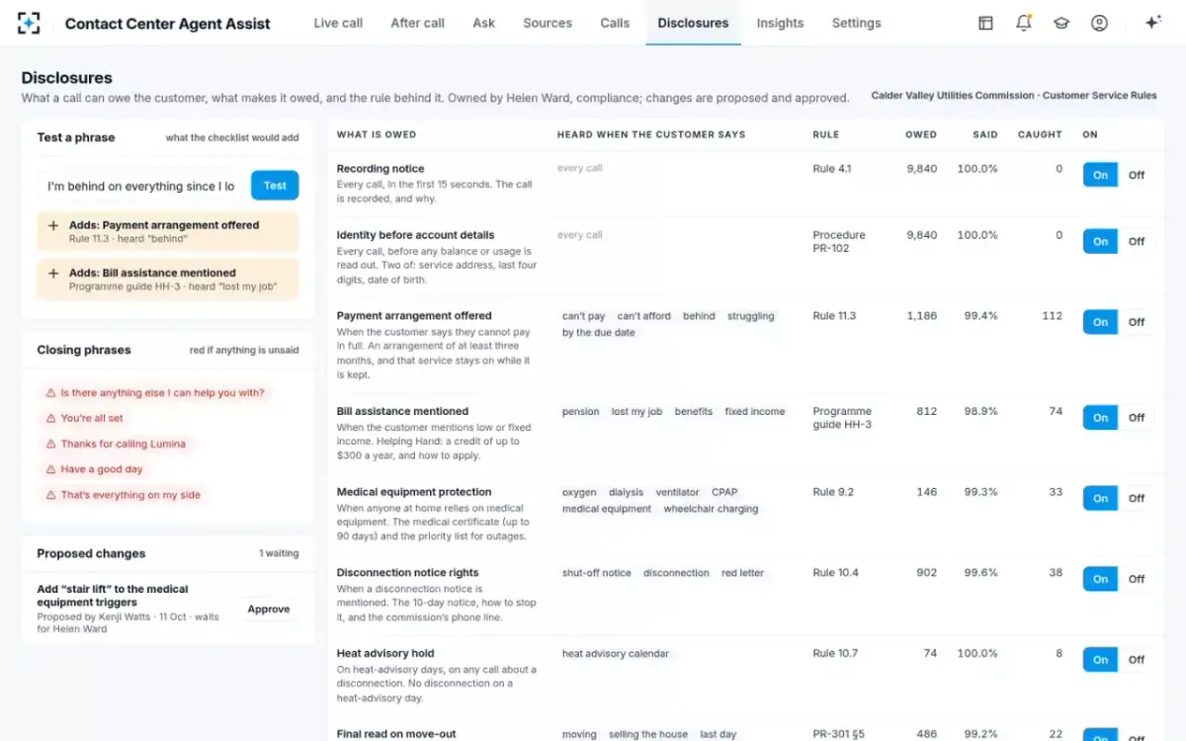Open the Insights tab
The height and width of the screenshot is (741, 1186).
coord(780,23)
